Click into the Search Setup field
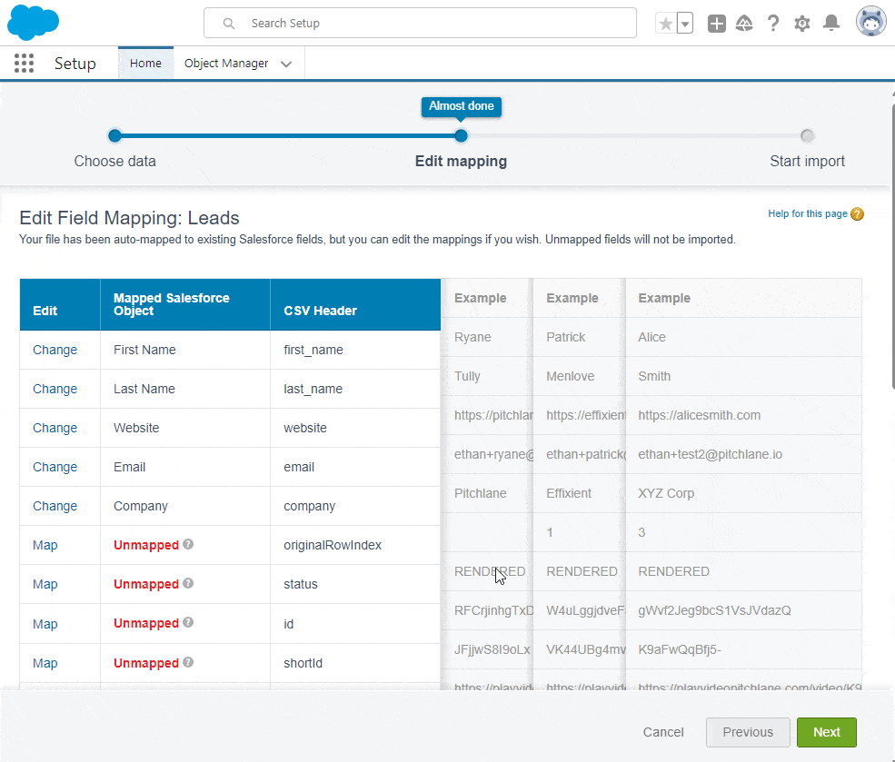895x762 pixels. click(420, 23)
